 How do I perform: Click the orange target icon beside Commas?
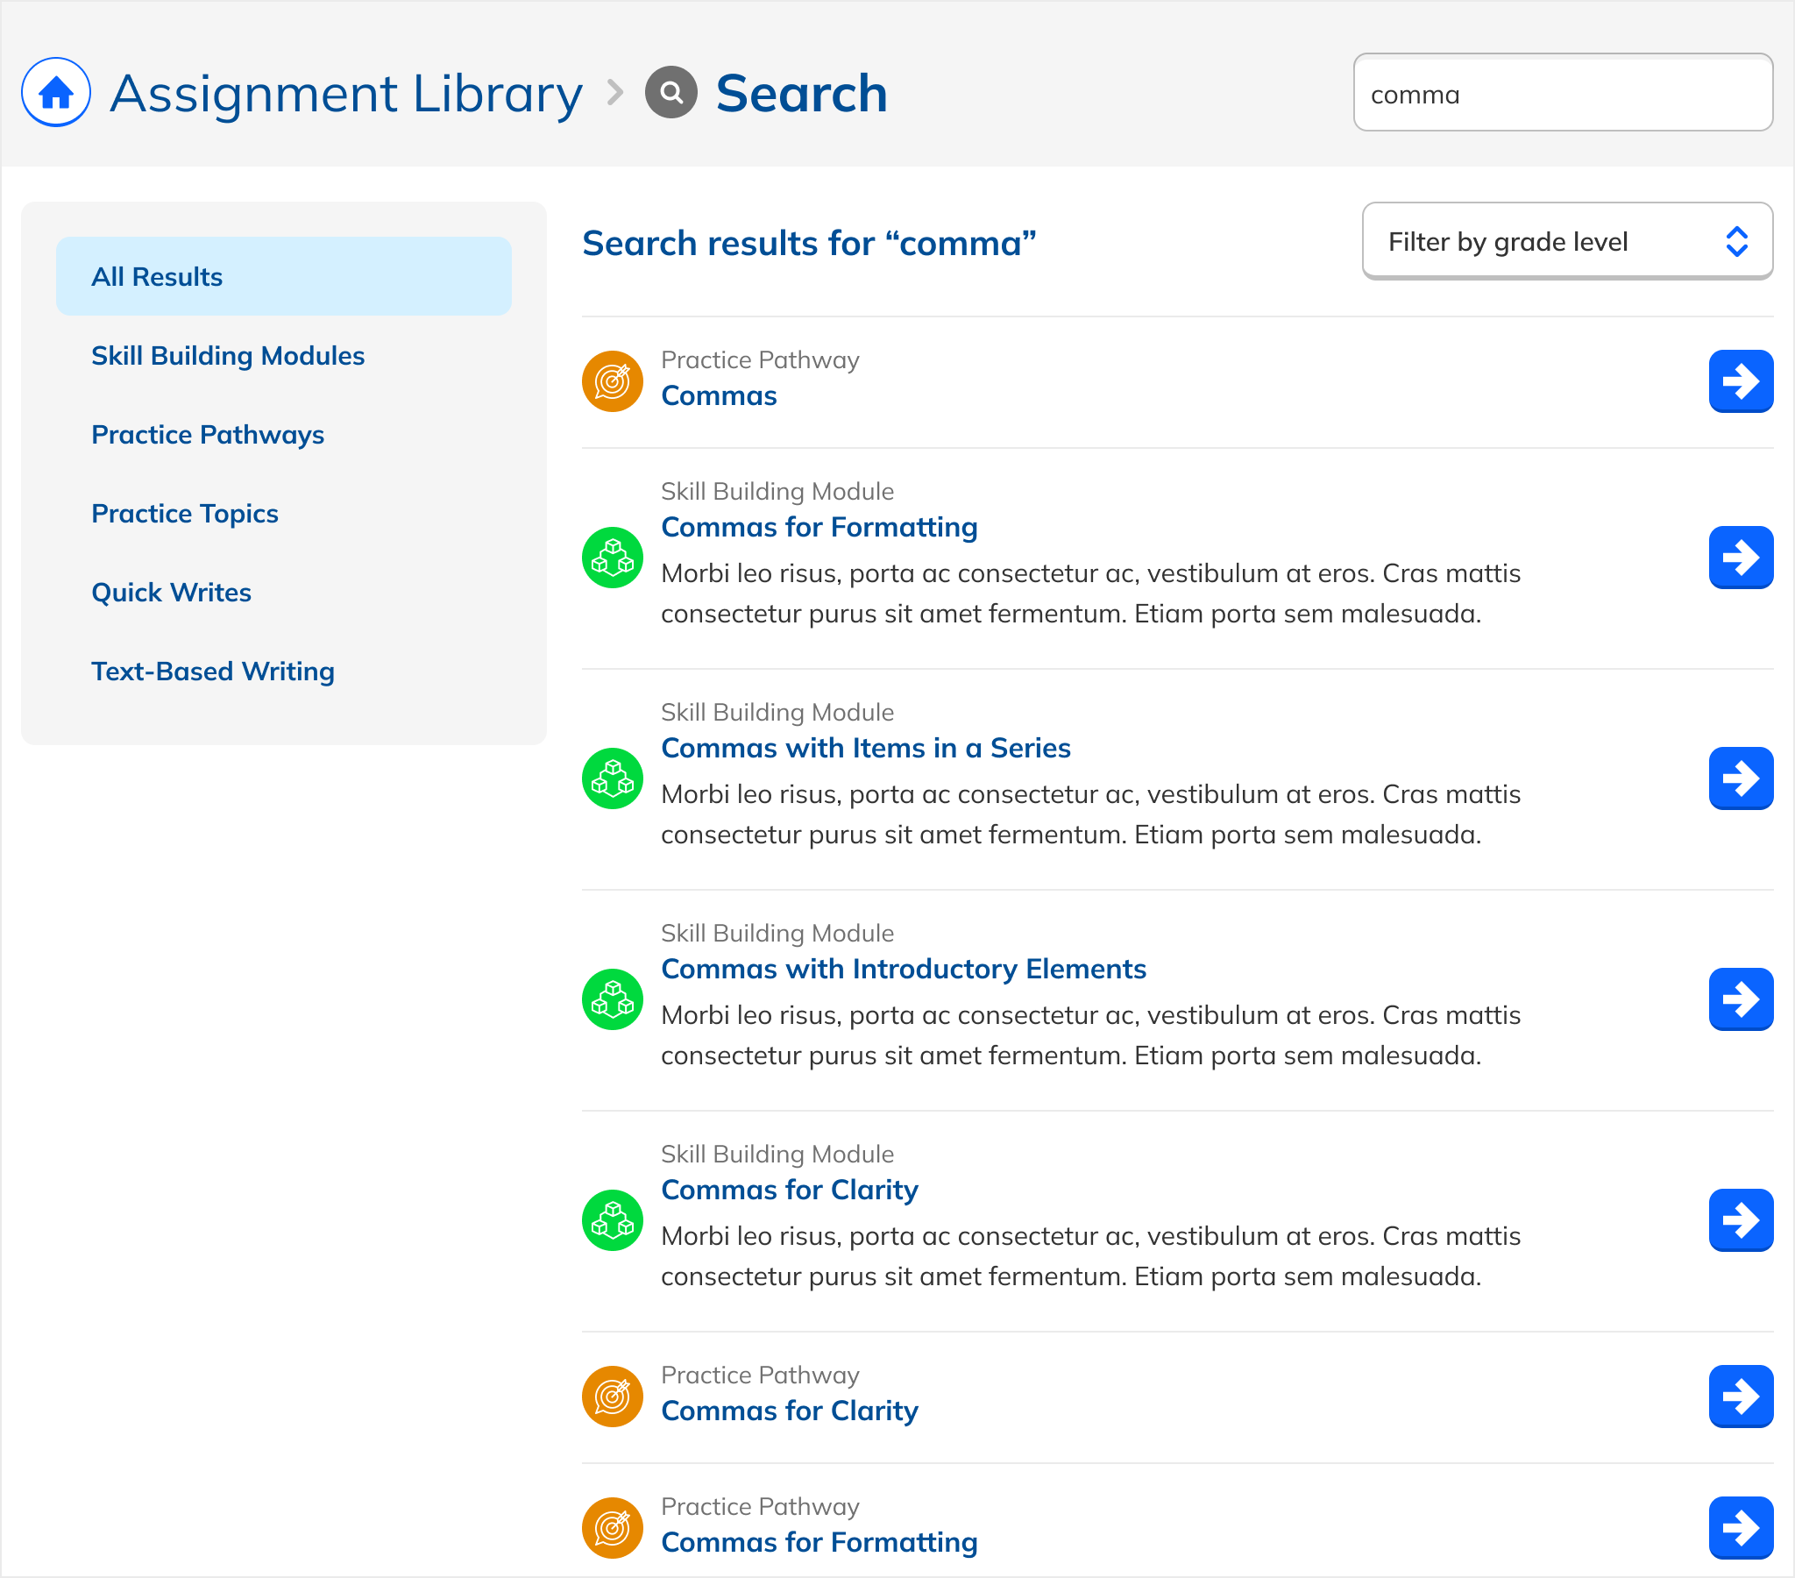[x=612, y=381]
